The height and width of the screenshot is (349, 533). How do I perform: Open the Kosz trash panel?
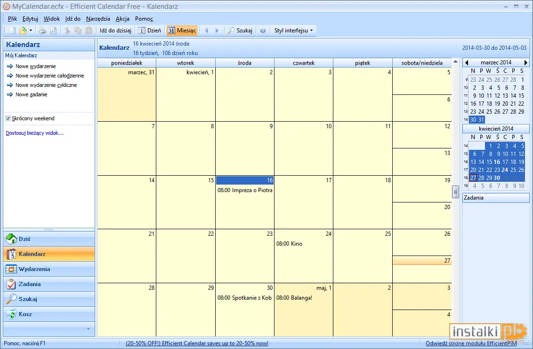point(49,314)
